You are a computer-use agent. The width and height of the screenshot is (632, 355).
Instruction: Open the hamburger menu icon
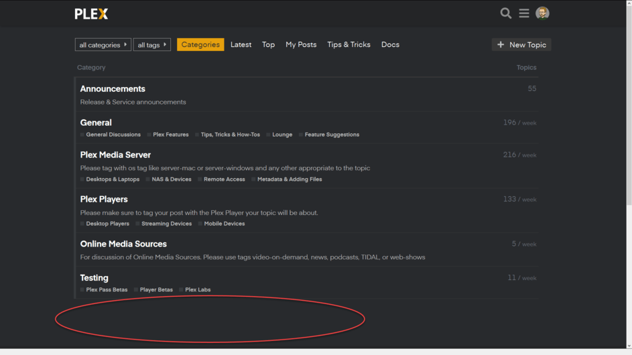(x=524, y=13)
